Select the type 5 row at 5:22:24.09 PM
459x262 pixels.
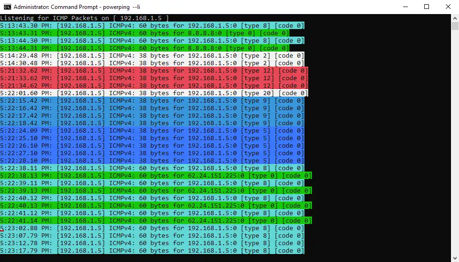tap(152, 131)
